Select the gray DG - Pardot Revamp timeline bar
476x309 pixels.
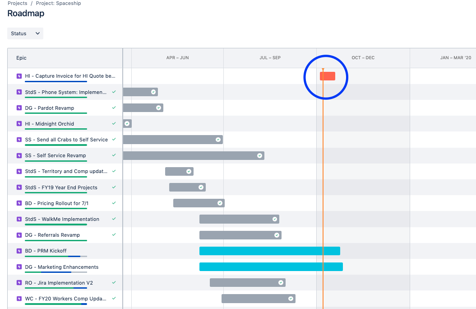click(x=143, y=108)
